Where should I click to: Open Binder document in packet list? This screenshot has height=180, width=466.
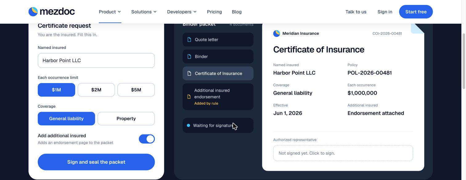pyautogui.click(x=218, y=56)
